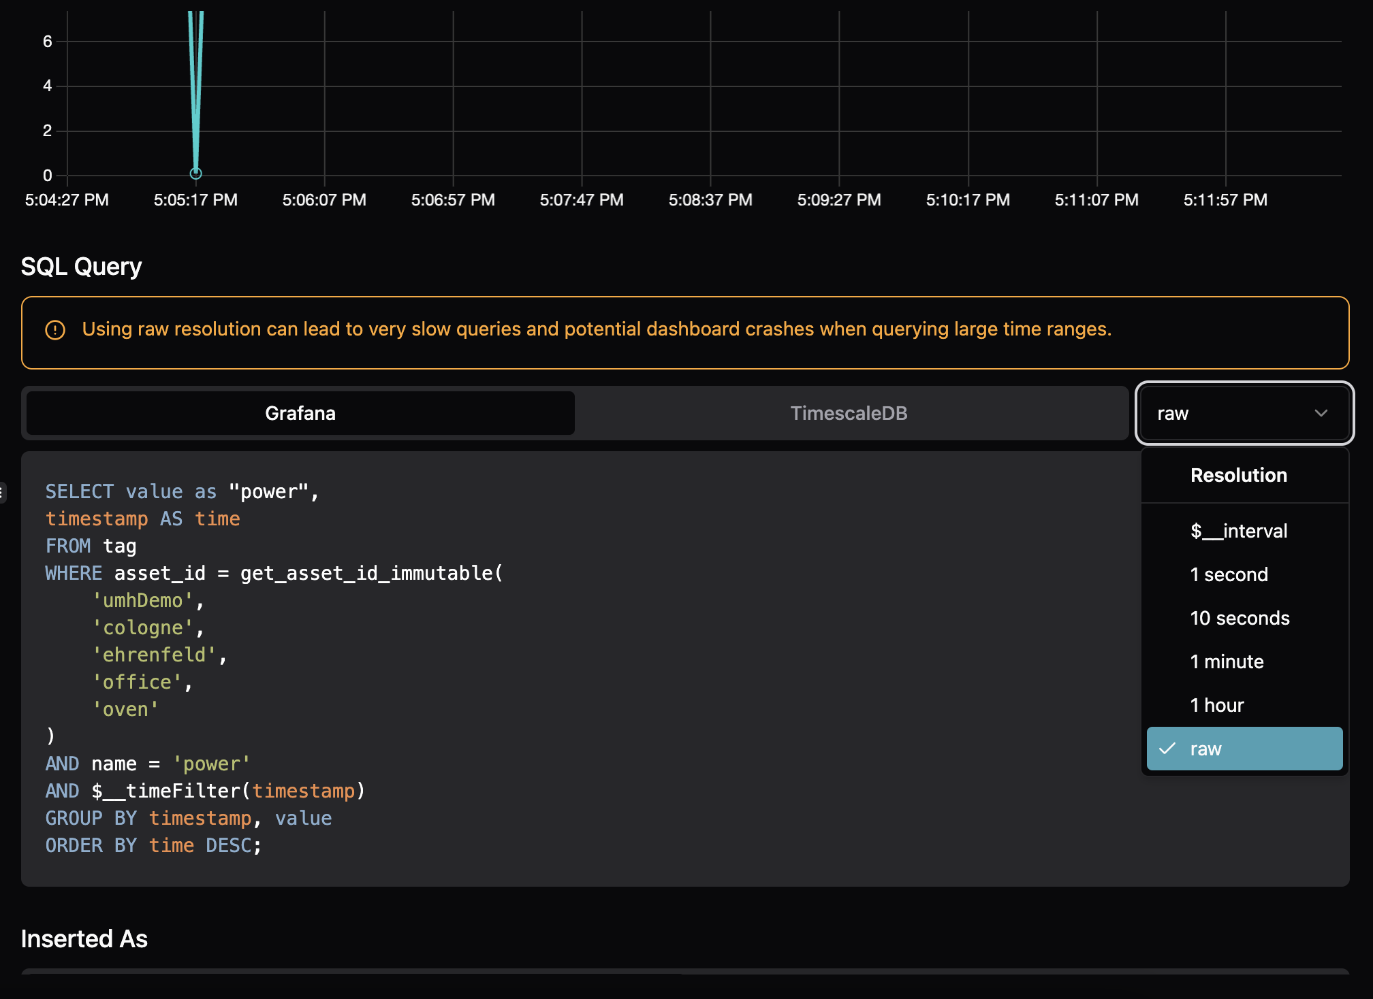1373x999 pixels.
Task: Pick the 1 minute resolution option
Action: pos(1227,661)
